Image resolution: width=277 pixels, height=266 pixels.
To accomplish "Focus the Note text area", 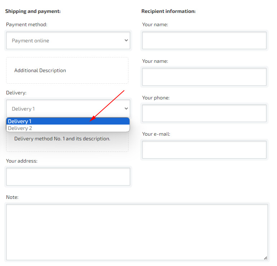I will (137, 232).
